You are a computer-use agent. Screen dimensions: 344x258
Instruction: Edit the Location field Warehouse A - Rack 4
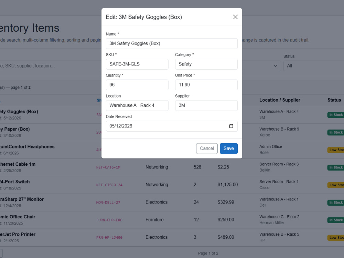(x=137, y=105)
